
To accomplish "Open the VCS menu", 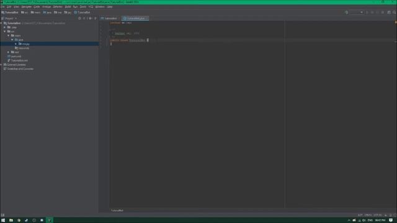I will click(x=91, y=7).
